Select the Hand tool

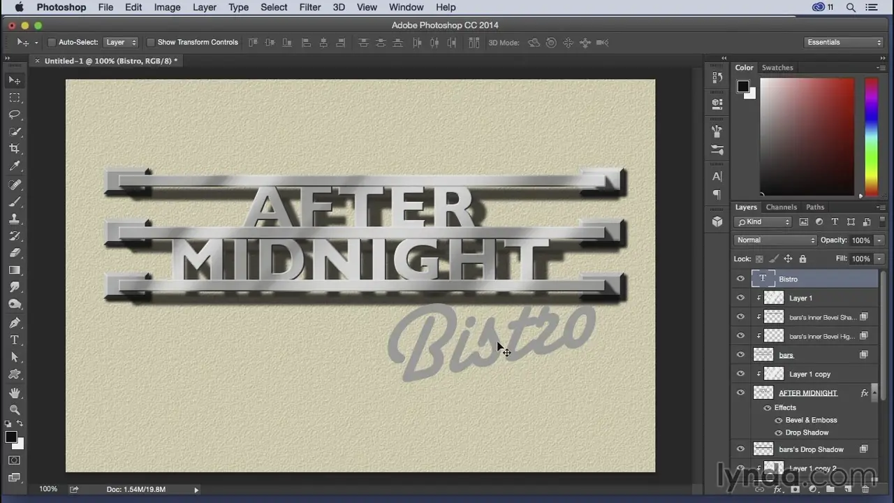(15, 393)
